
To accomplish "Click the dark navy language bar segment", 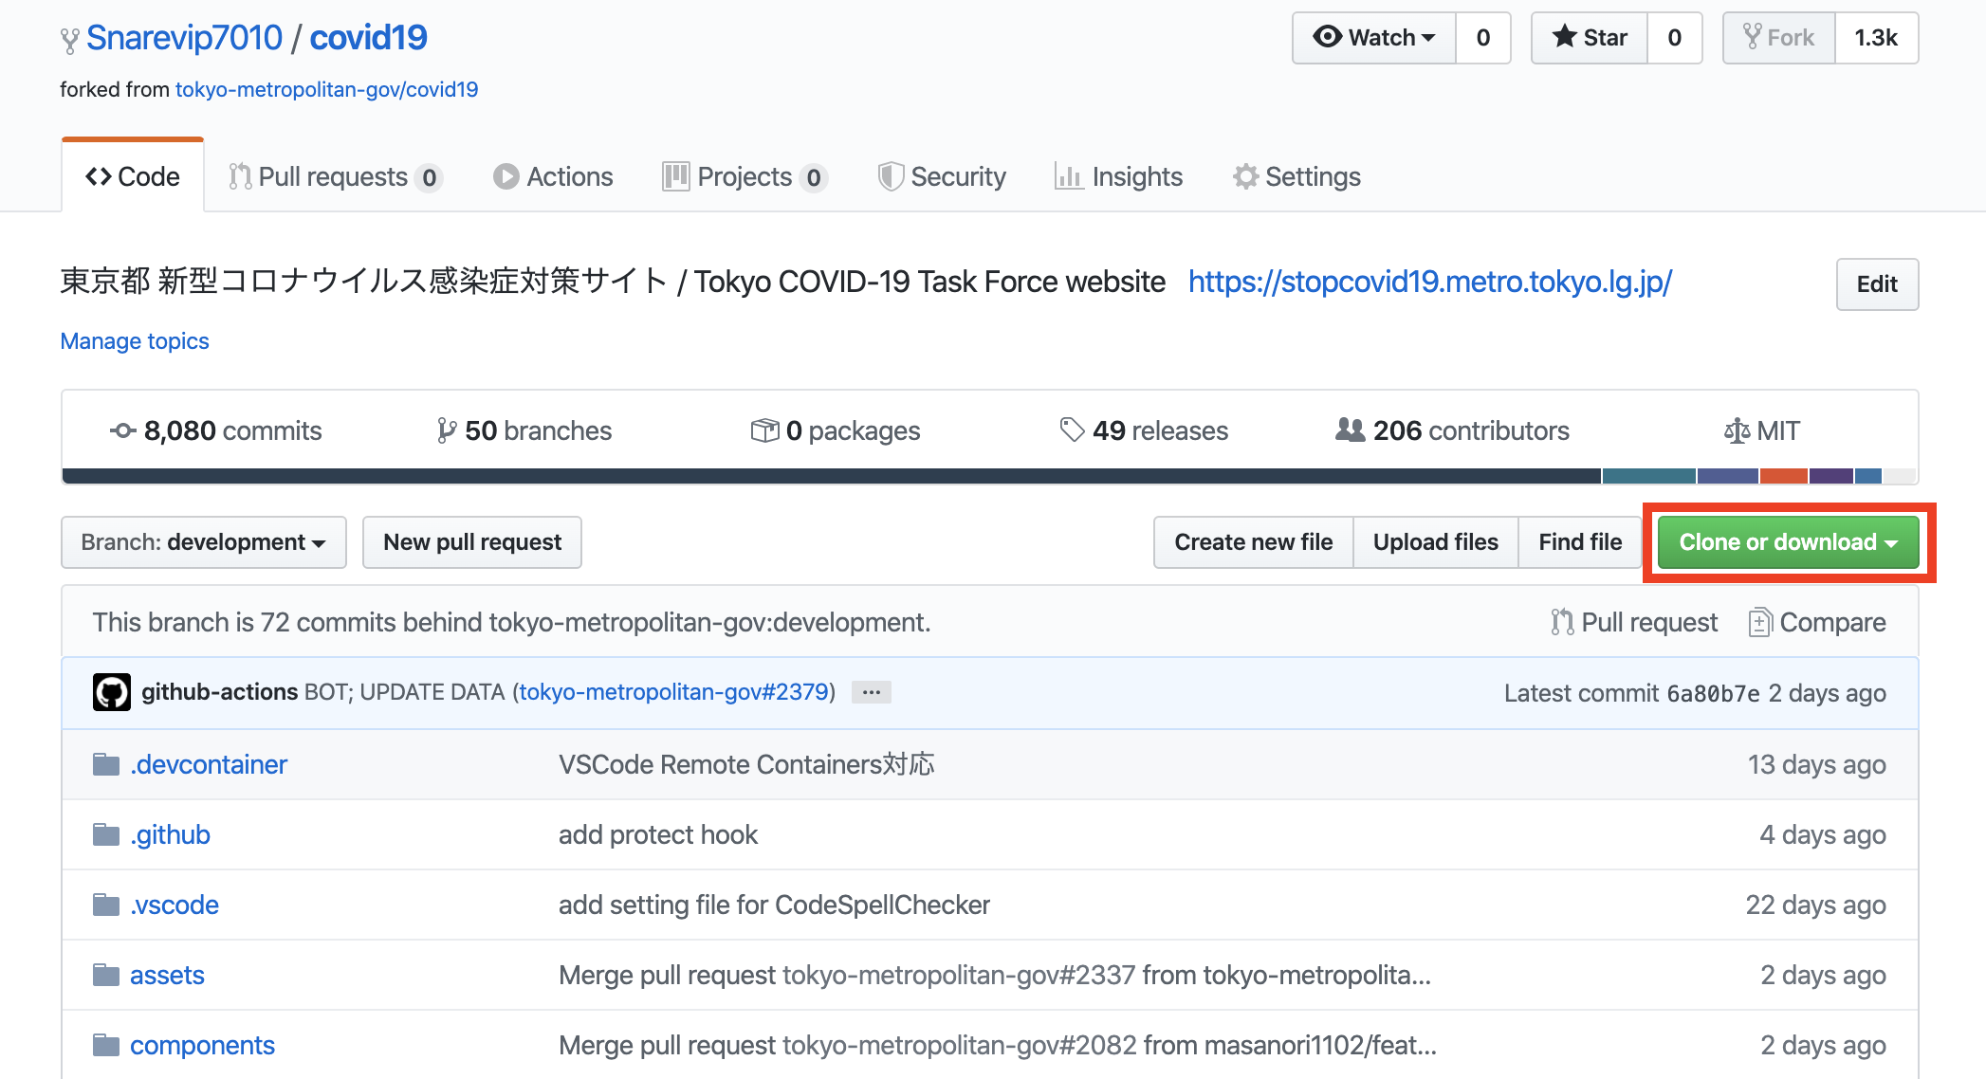I will click(x=832, y=476).
